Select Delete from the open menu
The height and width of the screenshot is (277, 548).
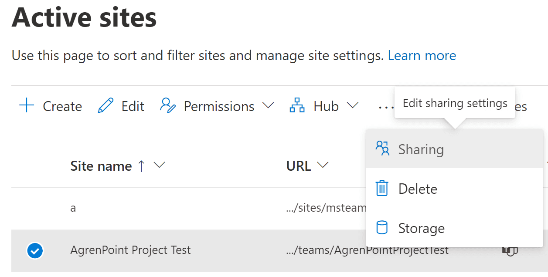click(x=418, y=189)
